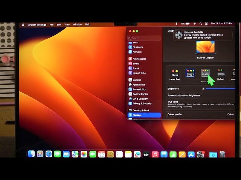Image resolution: width=241 pixels, height=180 pixels.
Task: Open the Apple menu
Action: click(x=23, y=25)
